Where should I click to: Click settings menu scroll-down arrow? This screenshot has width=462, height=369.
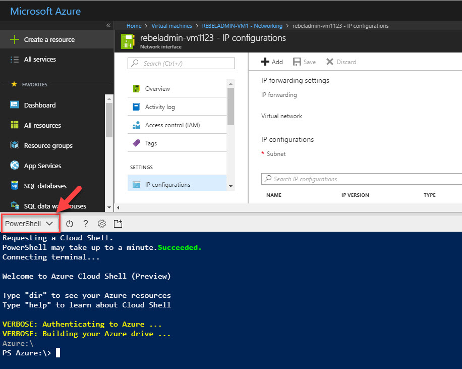[230, 186]
